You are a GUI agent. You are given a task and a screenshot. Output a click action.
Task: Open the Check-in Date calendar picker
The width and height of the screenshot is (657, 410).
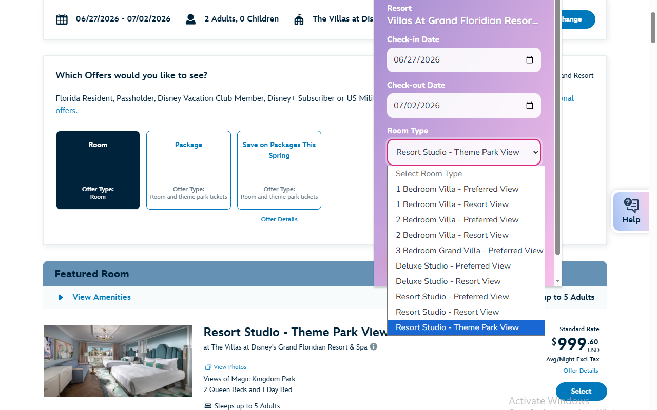tap(529, 60)
